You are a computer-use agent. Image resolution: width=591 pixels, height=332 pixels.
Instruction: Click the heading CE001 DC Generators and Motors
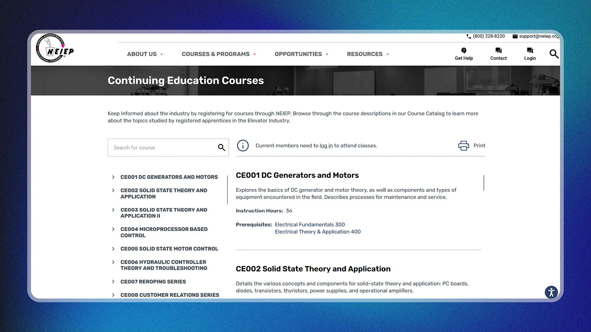(297, 175)
